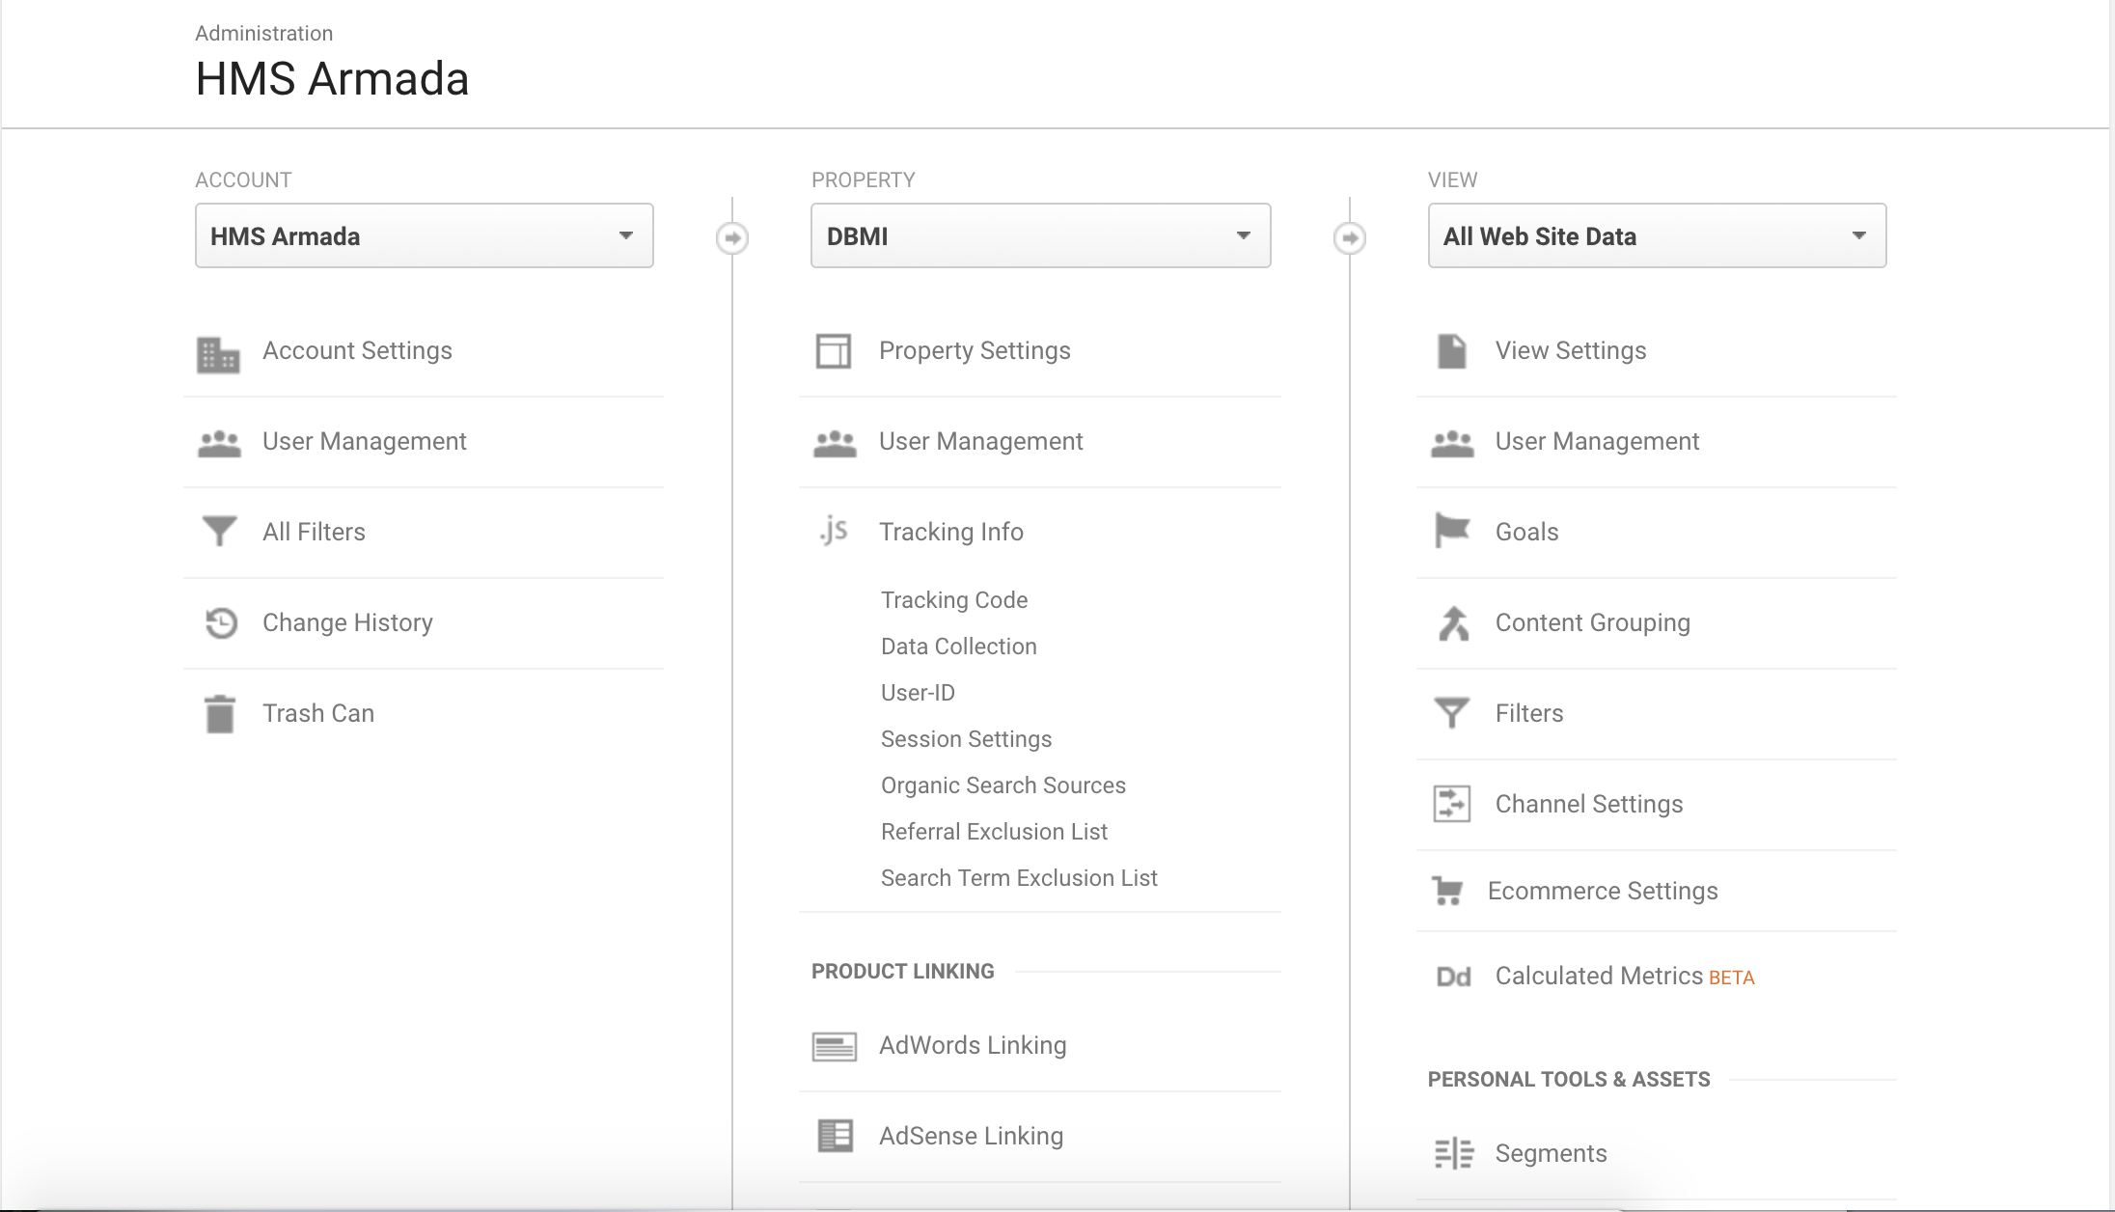Open property-level User Management

click(x=981, y=442)
